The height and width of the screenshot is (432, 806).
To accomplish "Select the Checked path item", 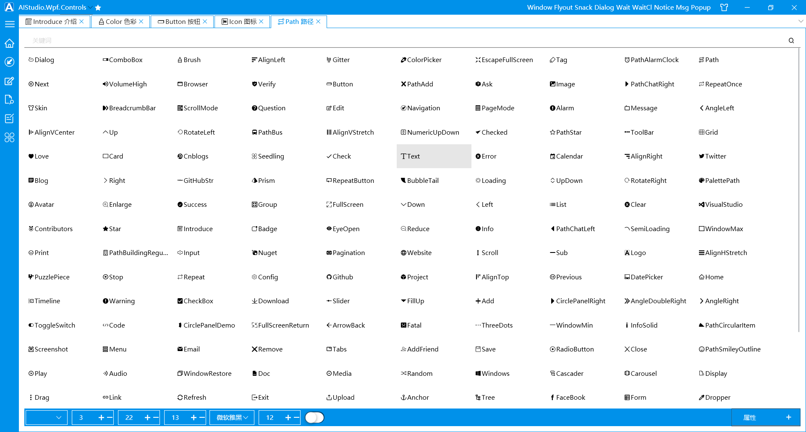I will (491, 133).
